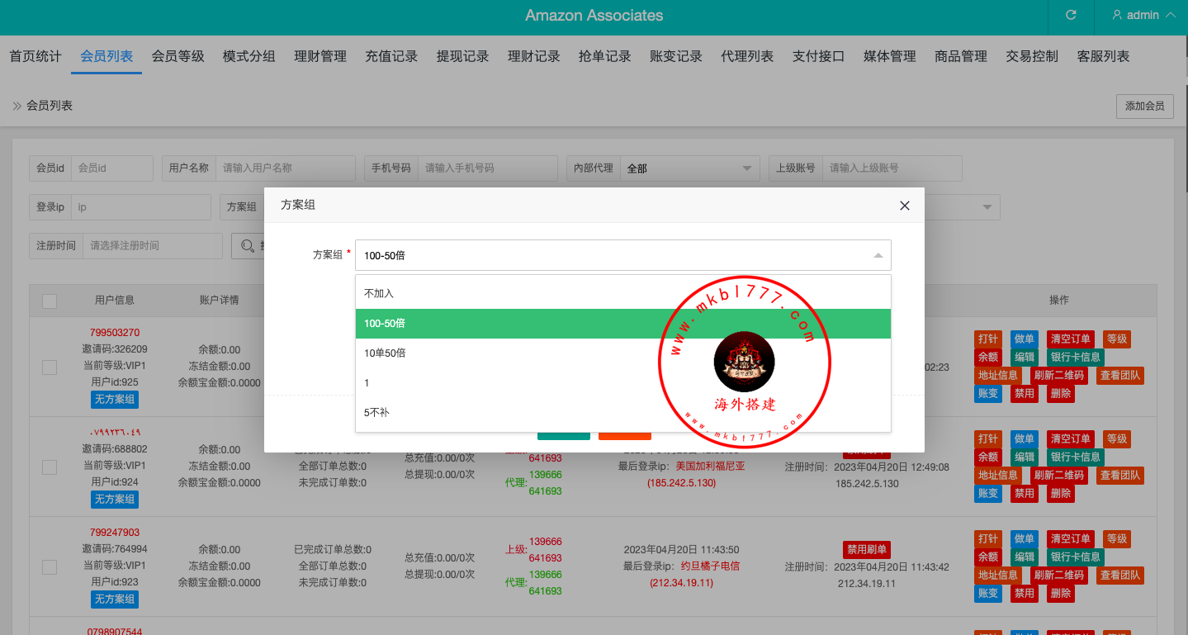Open 支付接口 tab

point(819,56)
